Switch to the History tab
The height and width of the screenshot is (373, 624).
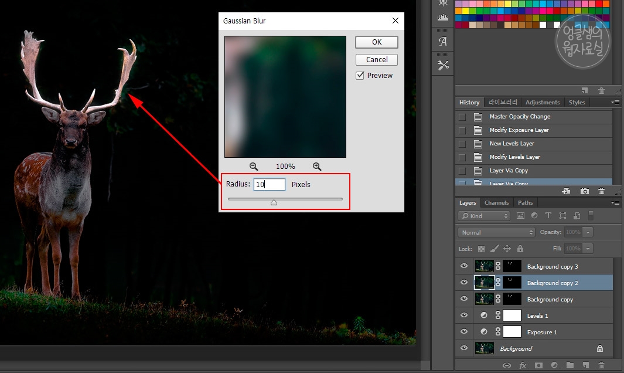pos(469,103)
